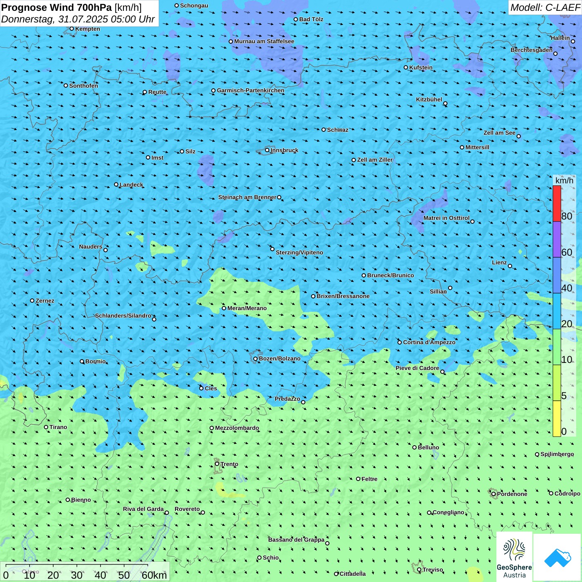Click the Cortina d'Ampezzo label
Image resolution: width=582 pixels, height=582 pixels.
click(x=429, y=342)
